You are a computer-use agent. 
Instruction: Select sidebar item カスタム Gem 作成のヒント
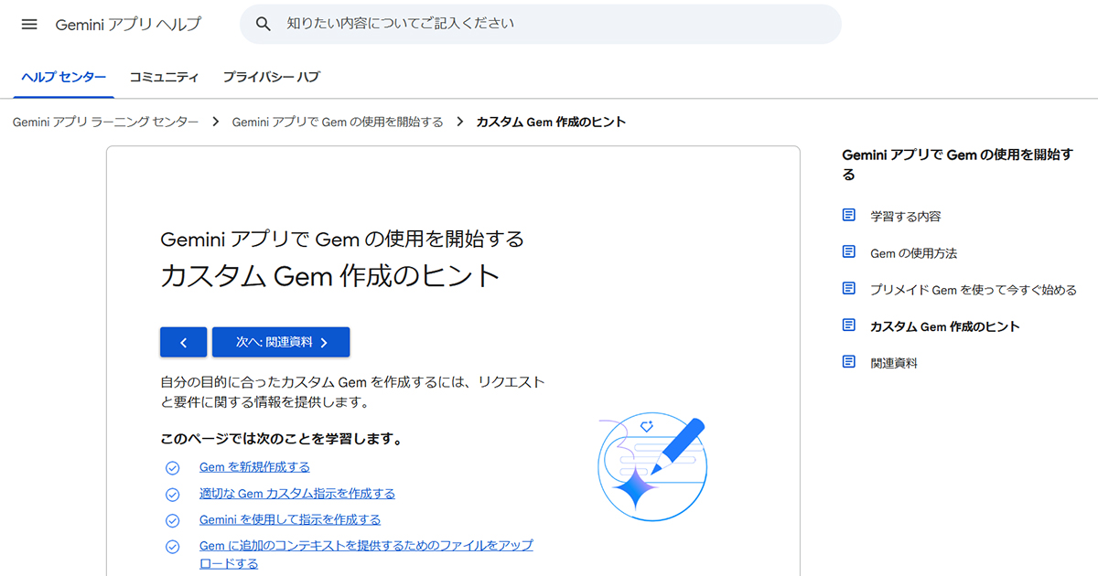pos(945,326)
